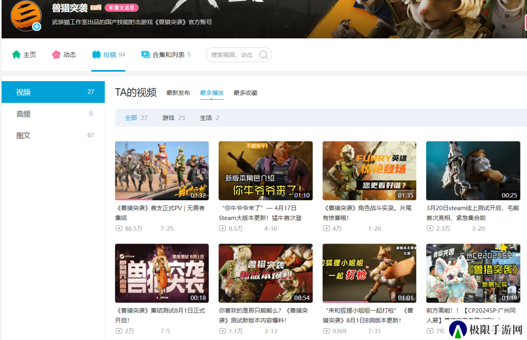Select 图文 in the left sidebar
The image size is (527, 340).
coord(53,135)
